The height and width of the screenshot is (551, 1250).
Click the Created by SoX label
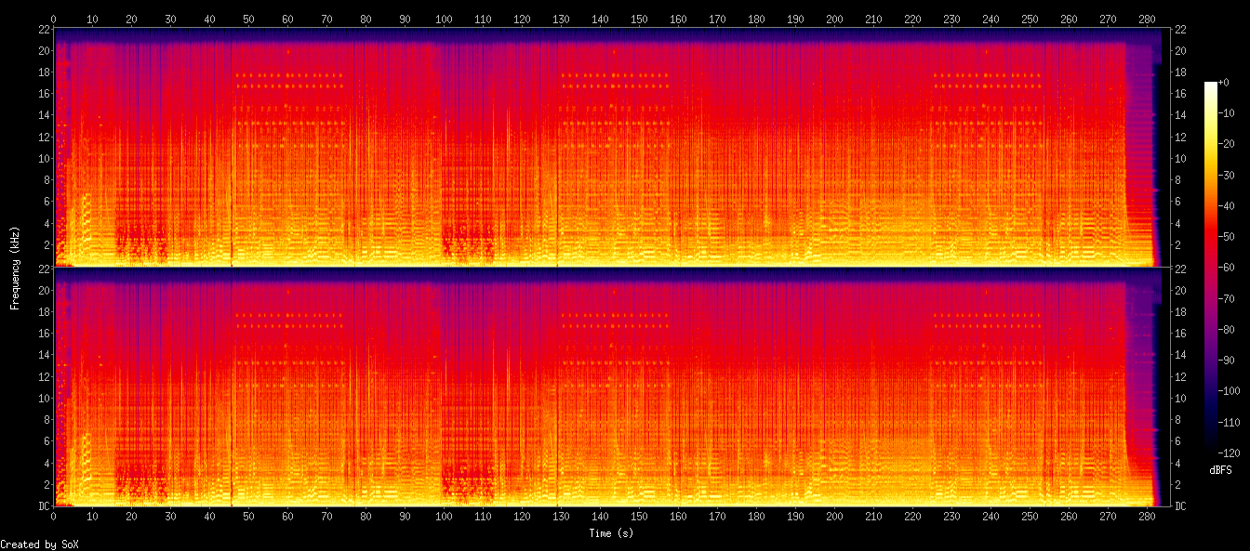[x=39, y=544]
